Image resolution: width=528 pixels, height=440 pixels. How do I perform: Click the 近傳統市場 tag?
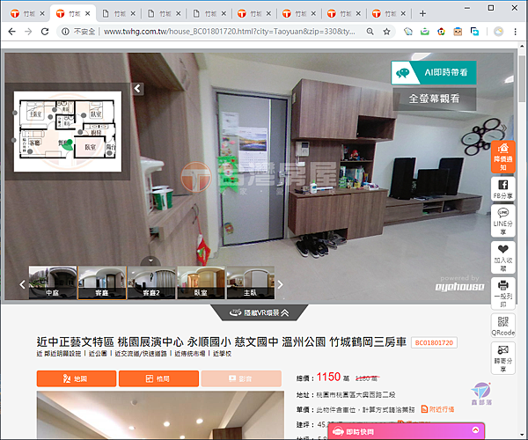(x=190, y=354)
